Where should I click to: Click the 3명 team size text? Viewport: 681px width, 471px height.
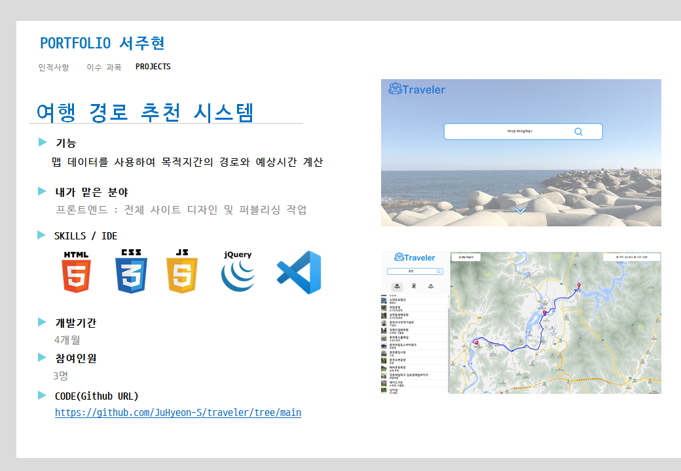pos(61,375)
